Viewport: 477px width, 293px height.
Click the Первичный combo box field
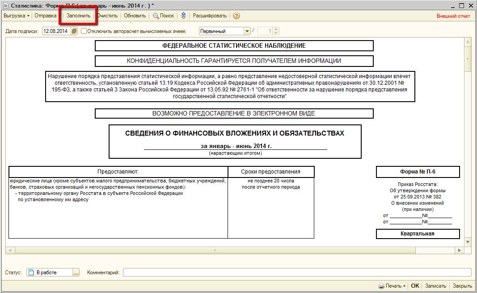coord(221,31)
